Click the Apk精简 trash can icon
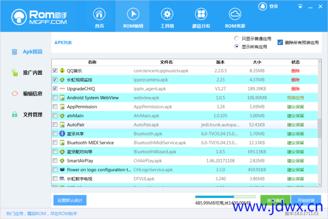 pos(14,52)
